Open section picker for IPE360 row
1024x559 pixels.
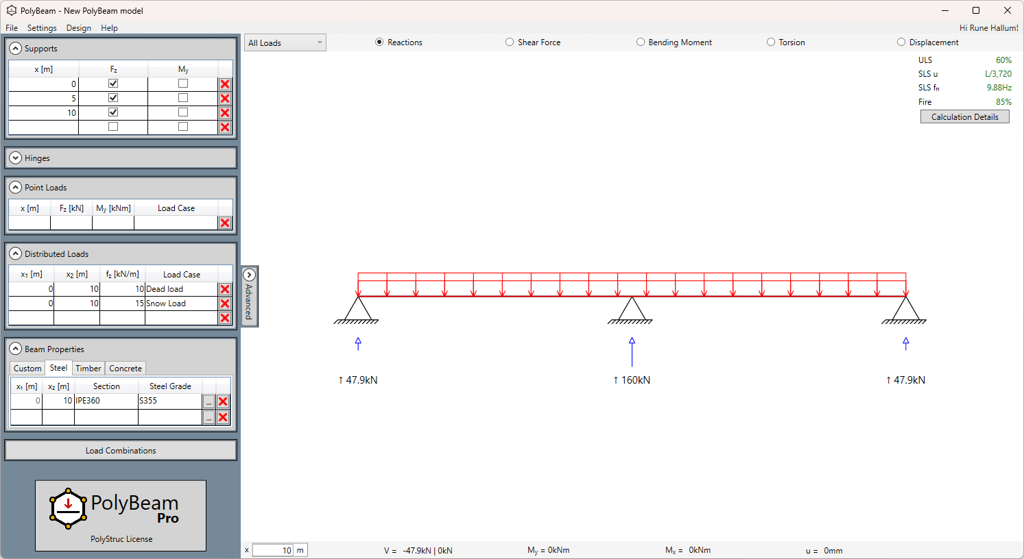[209, 401]
